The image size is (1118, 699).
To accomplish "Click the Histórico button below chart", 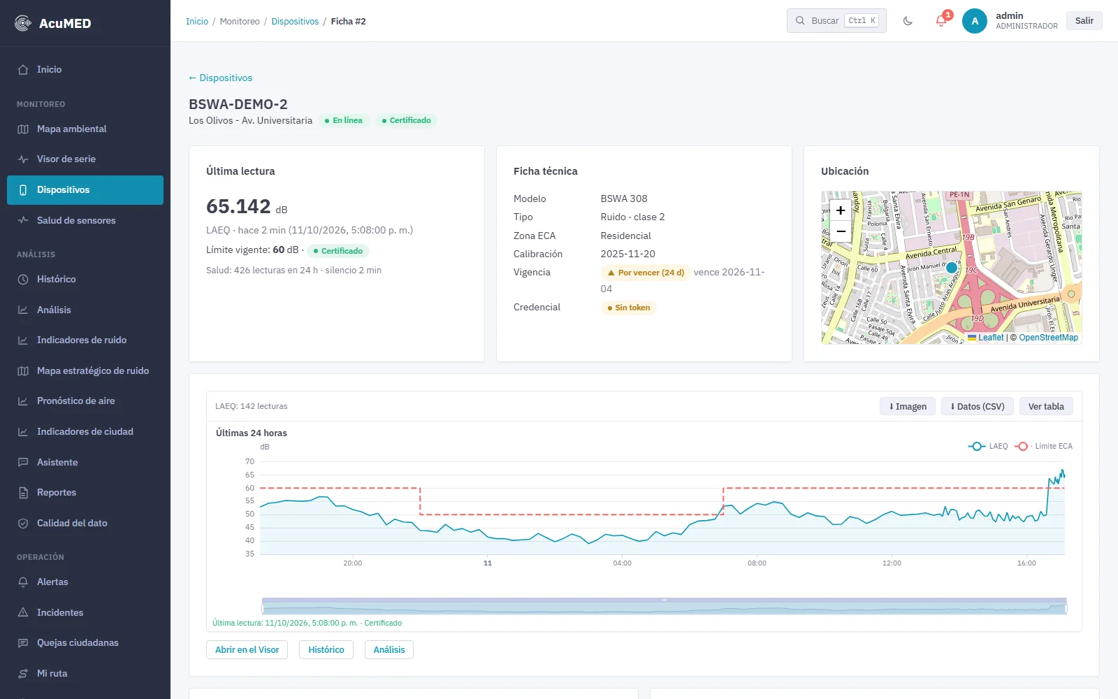I will 326,650.
